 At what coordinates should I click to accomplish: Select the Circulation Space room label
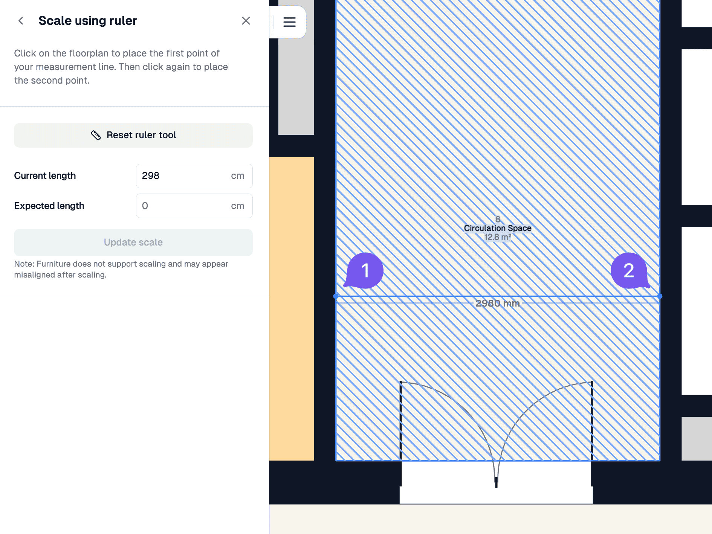(498, 228)
